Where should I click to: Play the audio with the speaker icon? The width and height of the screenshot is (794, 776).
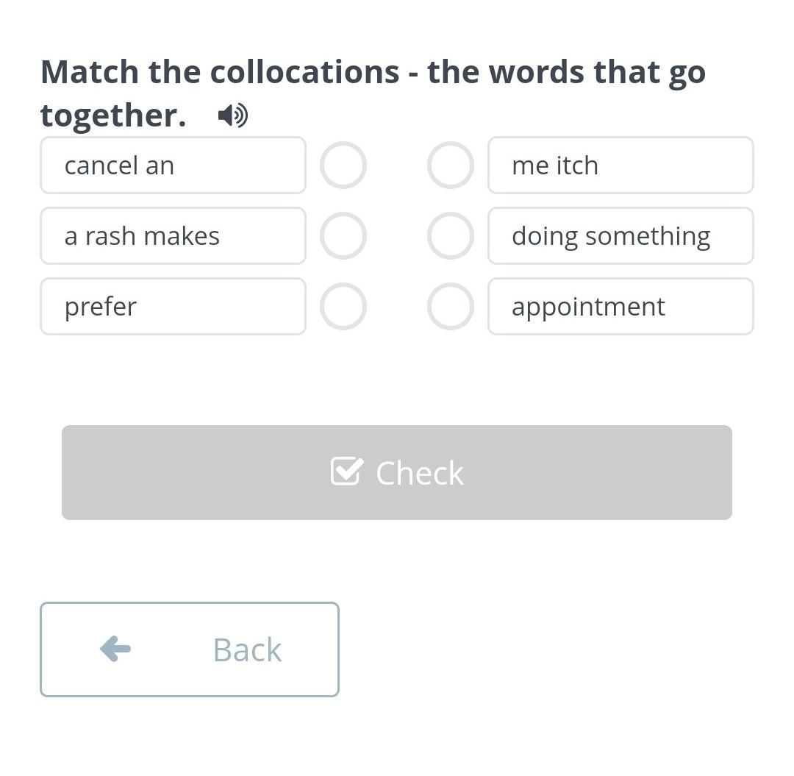point(233,115)
